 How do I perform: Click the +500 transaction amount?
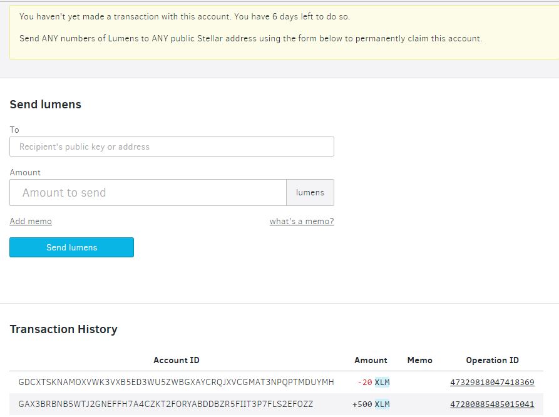point(362,404)
